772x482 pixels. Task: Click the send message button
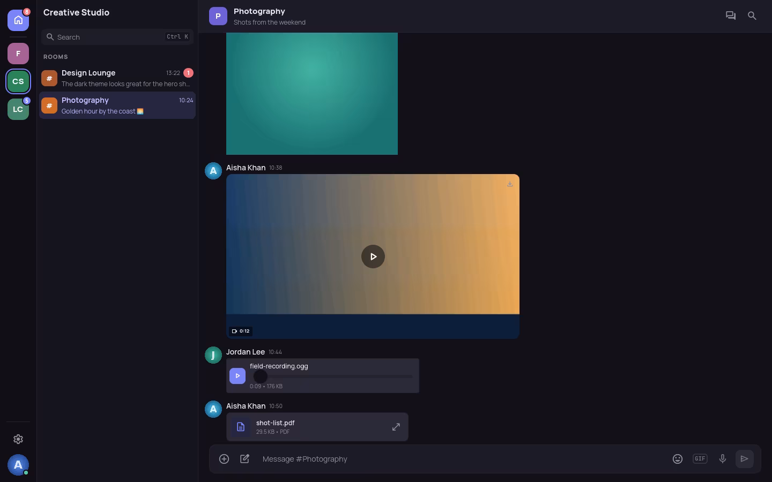(x=745, y=459)
